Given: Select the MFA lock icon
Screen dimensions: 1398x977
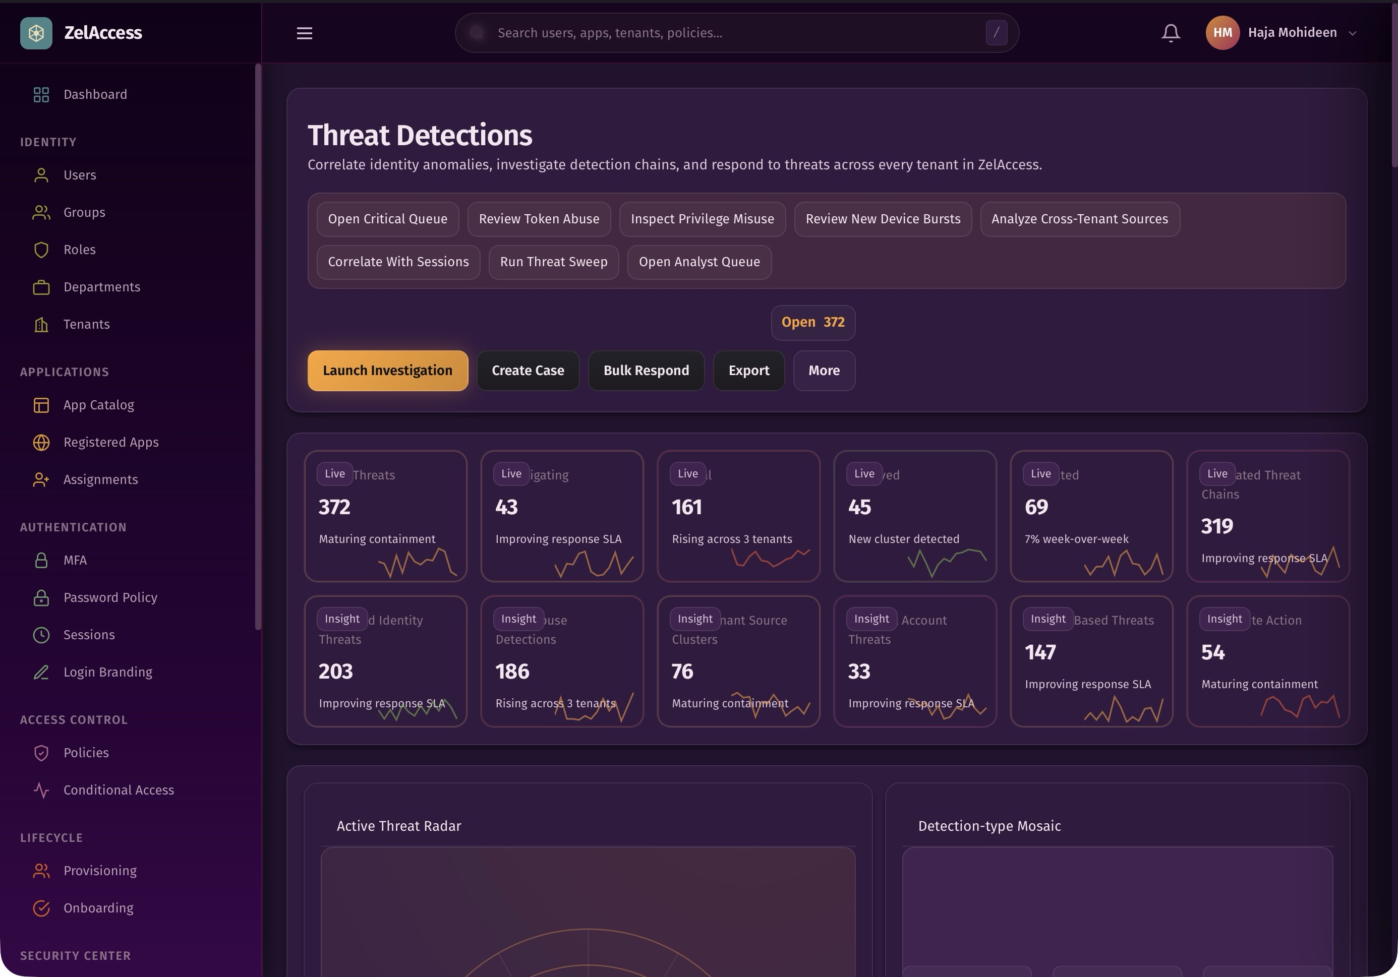Looking at the screenshot, I should [41, 560].
